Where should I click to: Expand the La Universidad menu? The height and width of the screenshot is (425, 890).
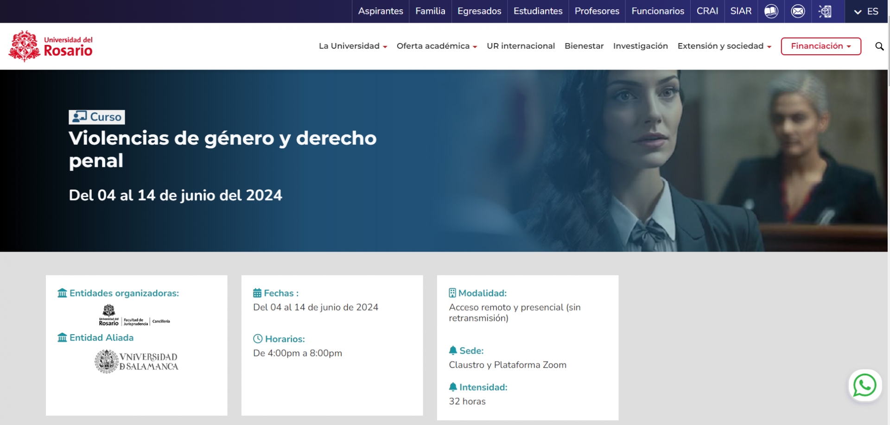(353, 46)
